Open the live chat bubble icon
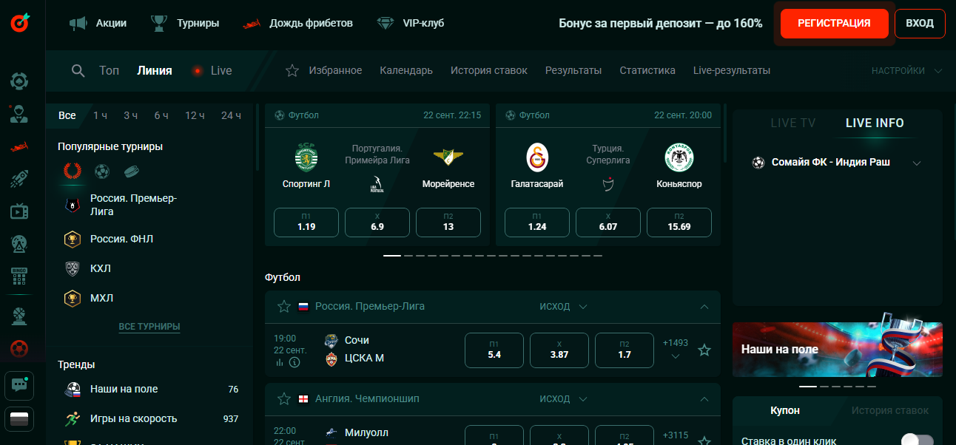Screen dimensions: 956x445 click(19, 384)
